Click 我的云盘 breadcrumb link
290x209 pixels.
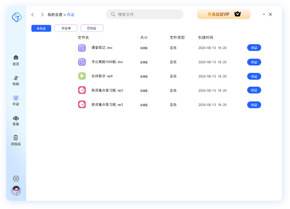coord(55,15)
